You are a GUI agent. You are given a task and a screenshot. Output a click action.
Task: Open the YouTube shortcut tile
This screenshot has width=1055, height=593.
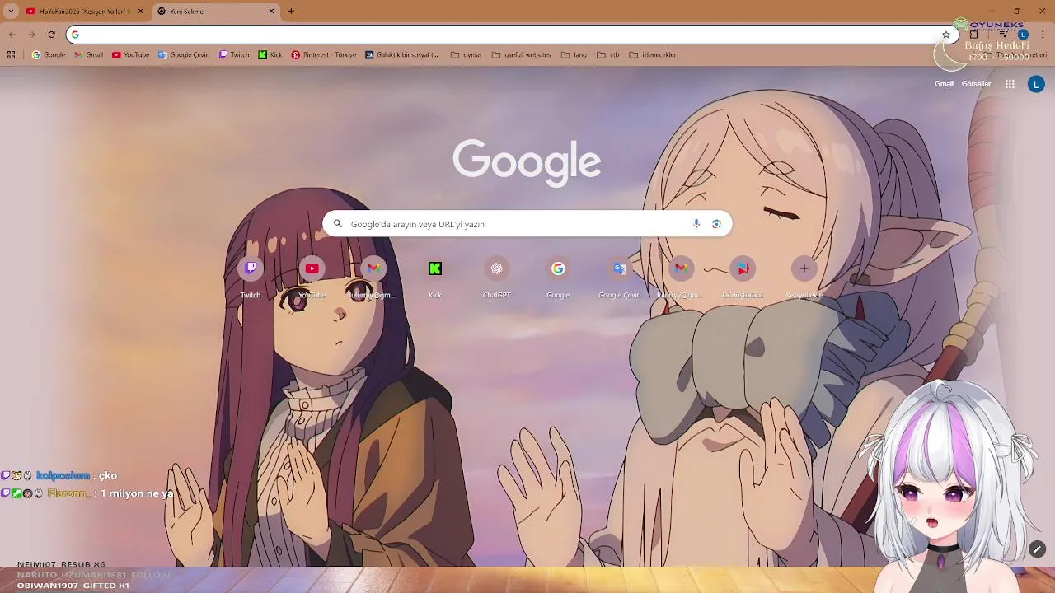click(x=312, y=278)
